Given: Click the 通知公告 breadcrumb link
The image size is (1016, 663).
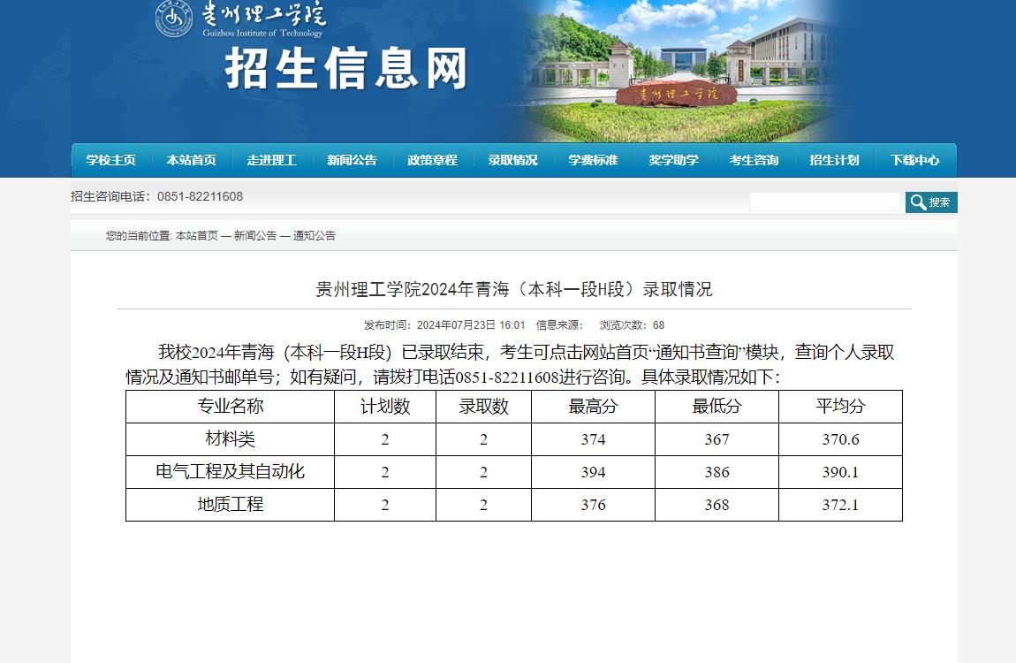Looking at the screenshot, I should pos(315,236).
